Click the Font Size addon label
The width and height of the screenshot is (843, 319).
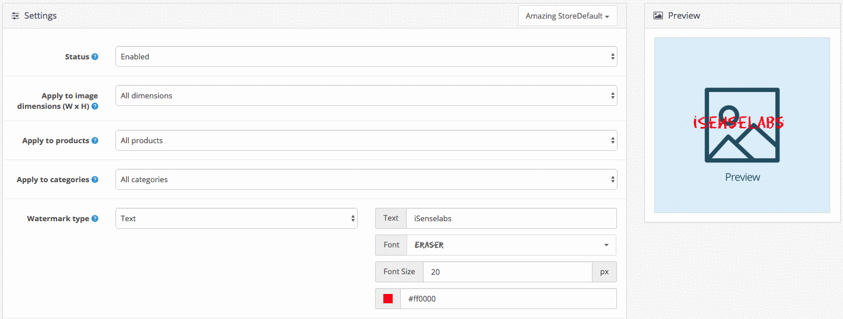click(399, 272)
